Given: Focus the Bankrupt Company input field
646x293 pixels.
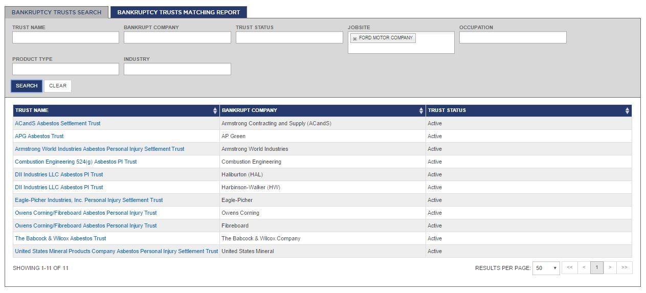Looking at the screenshot, I should pyautogui.click(x=177, y=37).
